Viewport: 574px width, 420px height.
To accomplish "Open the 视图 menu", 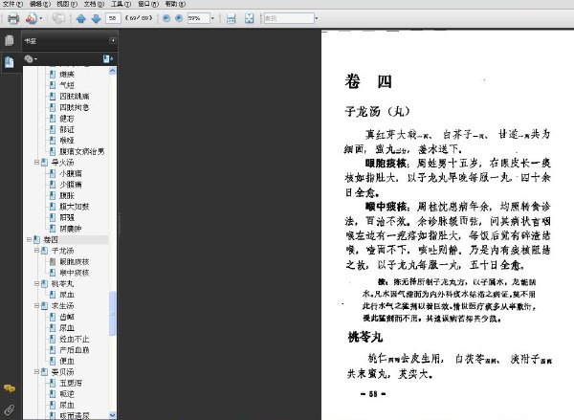I will [x=67, y=4].
